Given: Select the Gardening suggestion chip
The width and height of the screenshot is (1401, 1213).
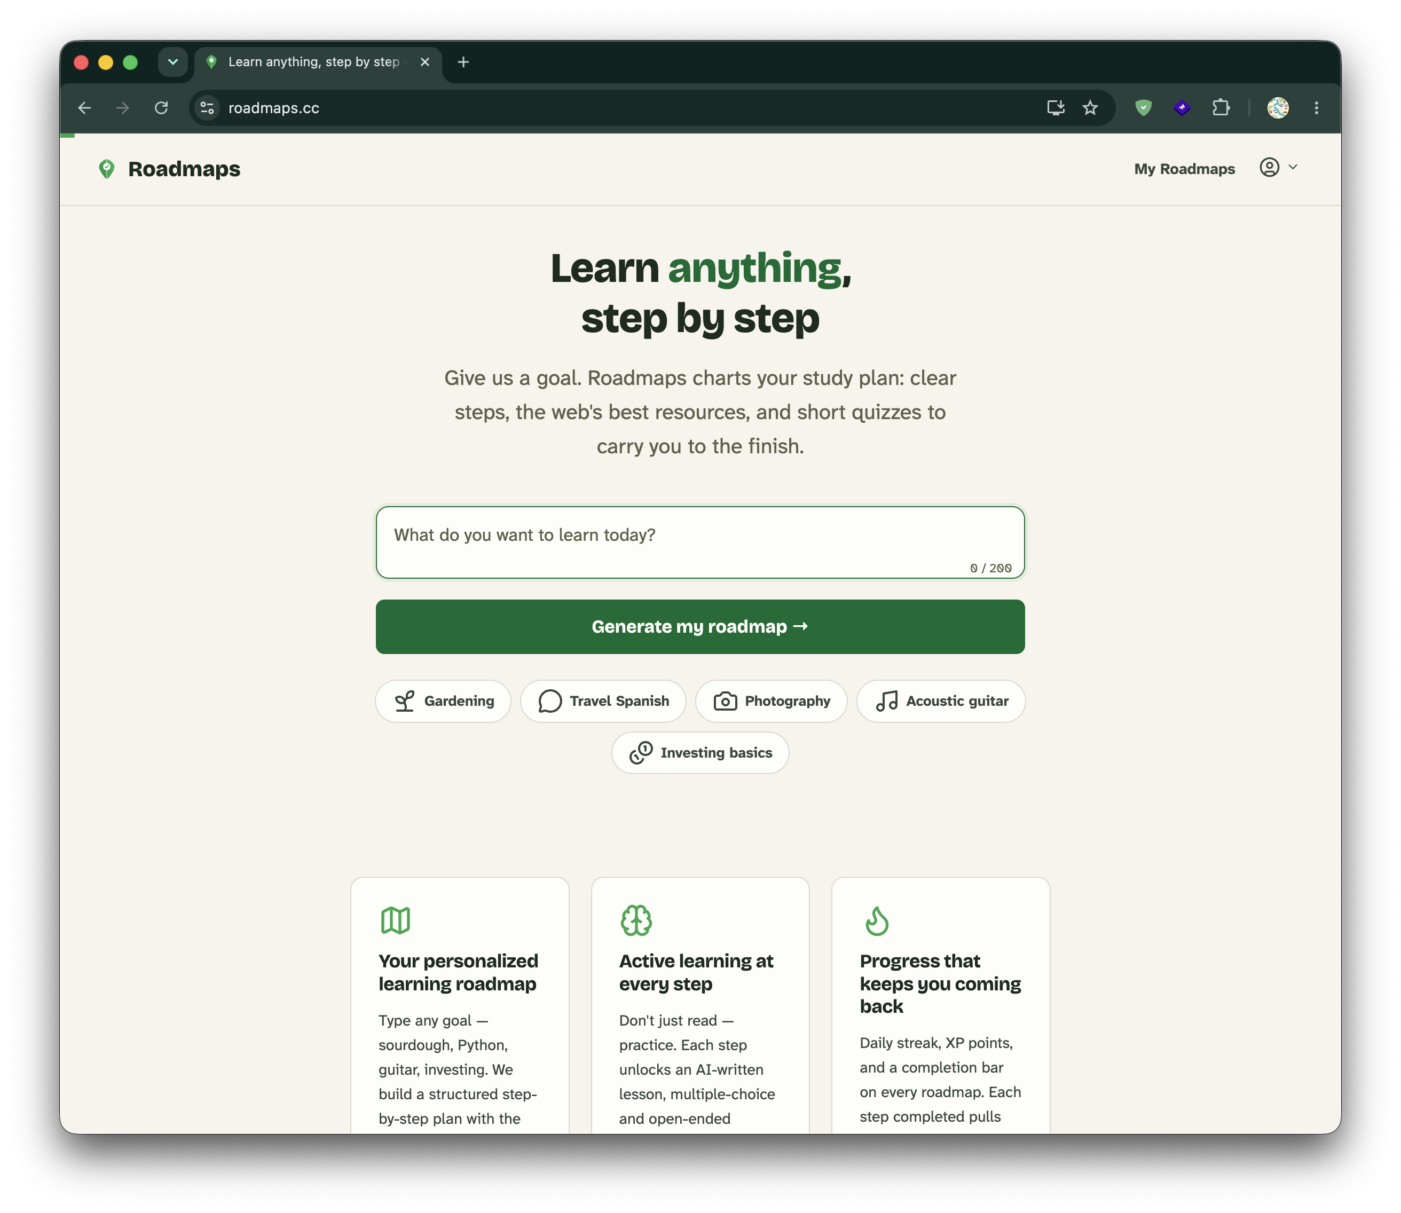Looking at the screenshot, I should tap(443, 700).
